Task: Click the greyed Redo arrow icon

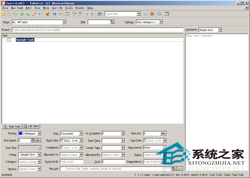Action: click(x=60, y=14)
